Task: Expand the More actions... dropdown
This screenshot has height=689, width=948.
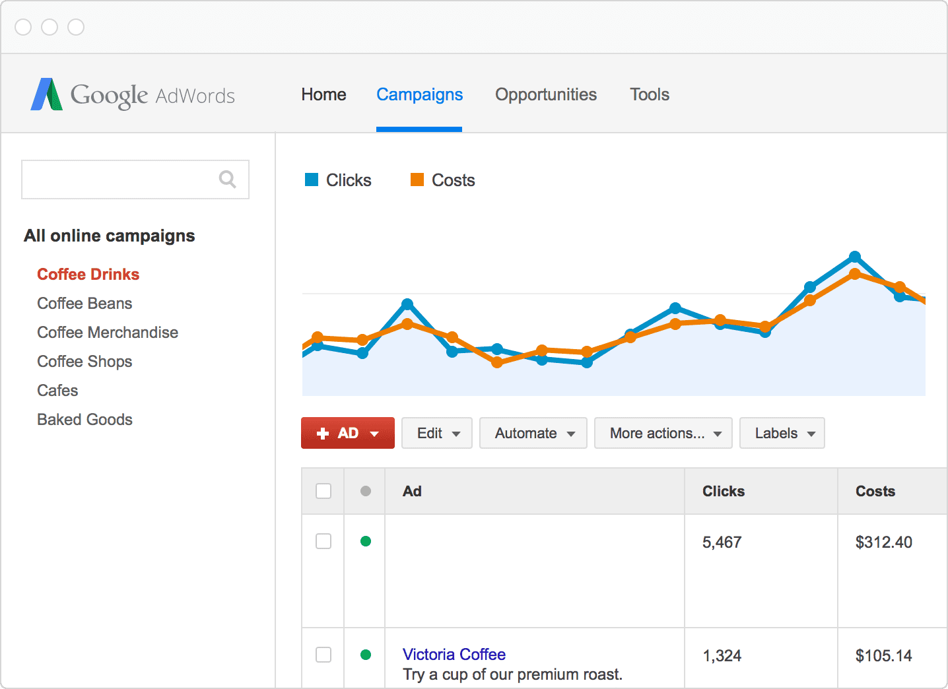Action: pos(663,433)
